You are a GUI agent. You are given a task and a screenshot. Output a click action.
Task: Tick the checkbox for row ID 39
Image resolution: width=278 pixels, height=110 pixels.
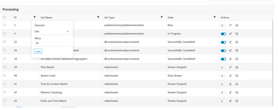pyautogui.click(x=4, y=67)
